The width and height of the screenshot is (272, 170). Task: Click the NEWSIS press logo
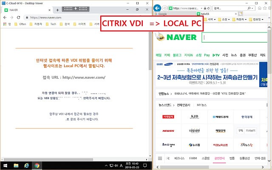coord(168,131)
